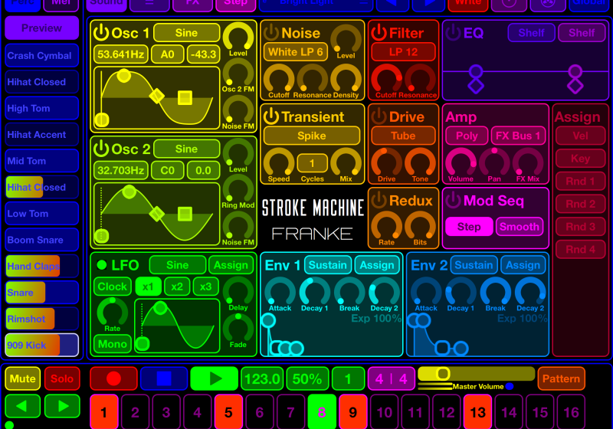Click the Drive module power icon

pyautogui.click(x=379, y=116)
